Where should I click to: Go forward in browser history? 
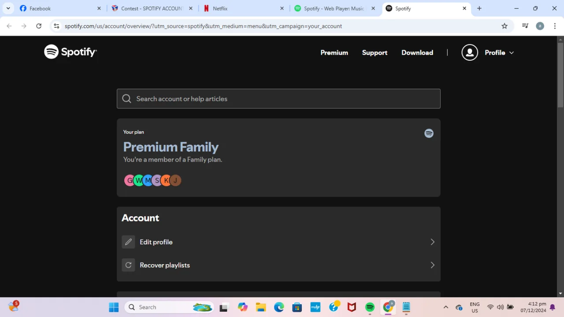[x=24, y=26]
